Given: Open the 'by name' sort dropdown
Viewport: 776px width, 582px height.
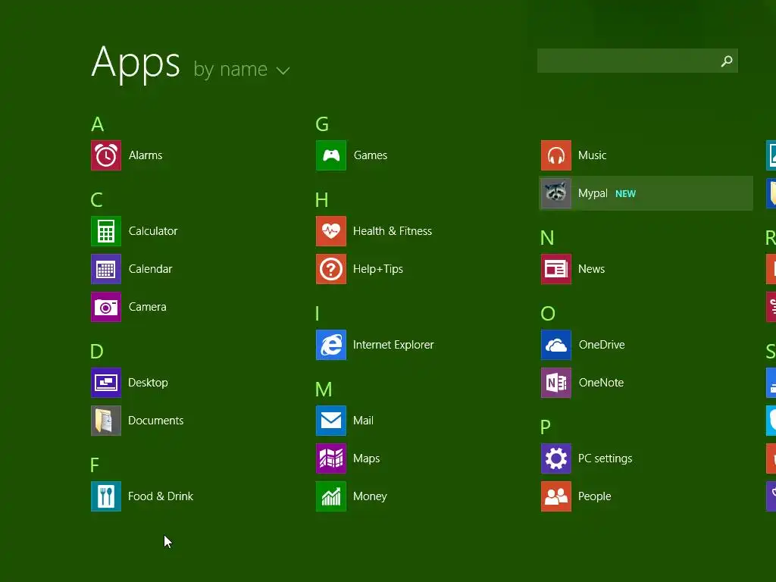Looking at the screenshot, I should click(x=241, y=69).
